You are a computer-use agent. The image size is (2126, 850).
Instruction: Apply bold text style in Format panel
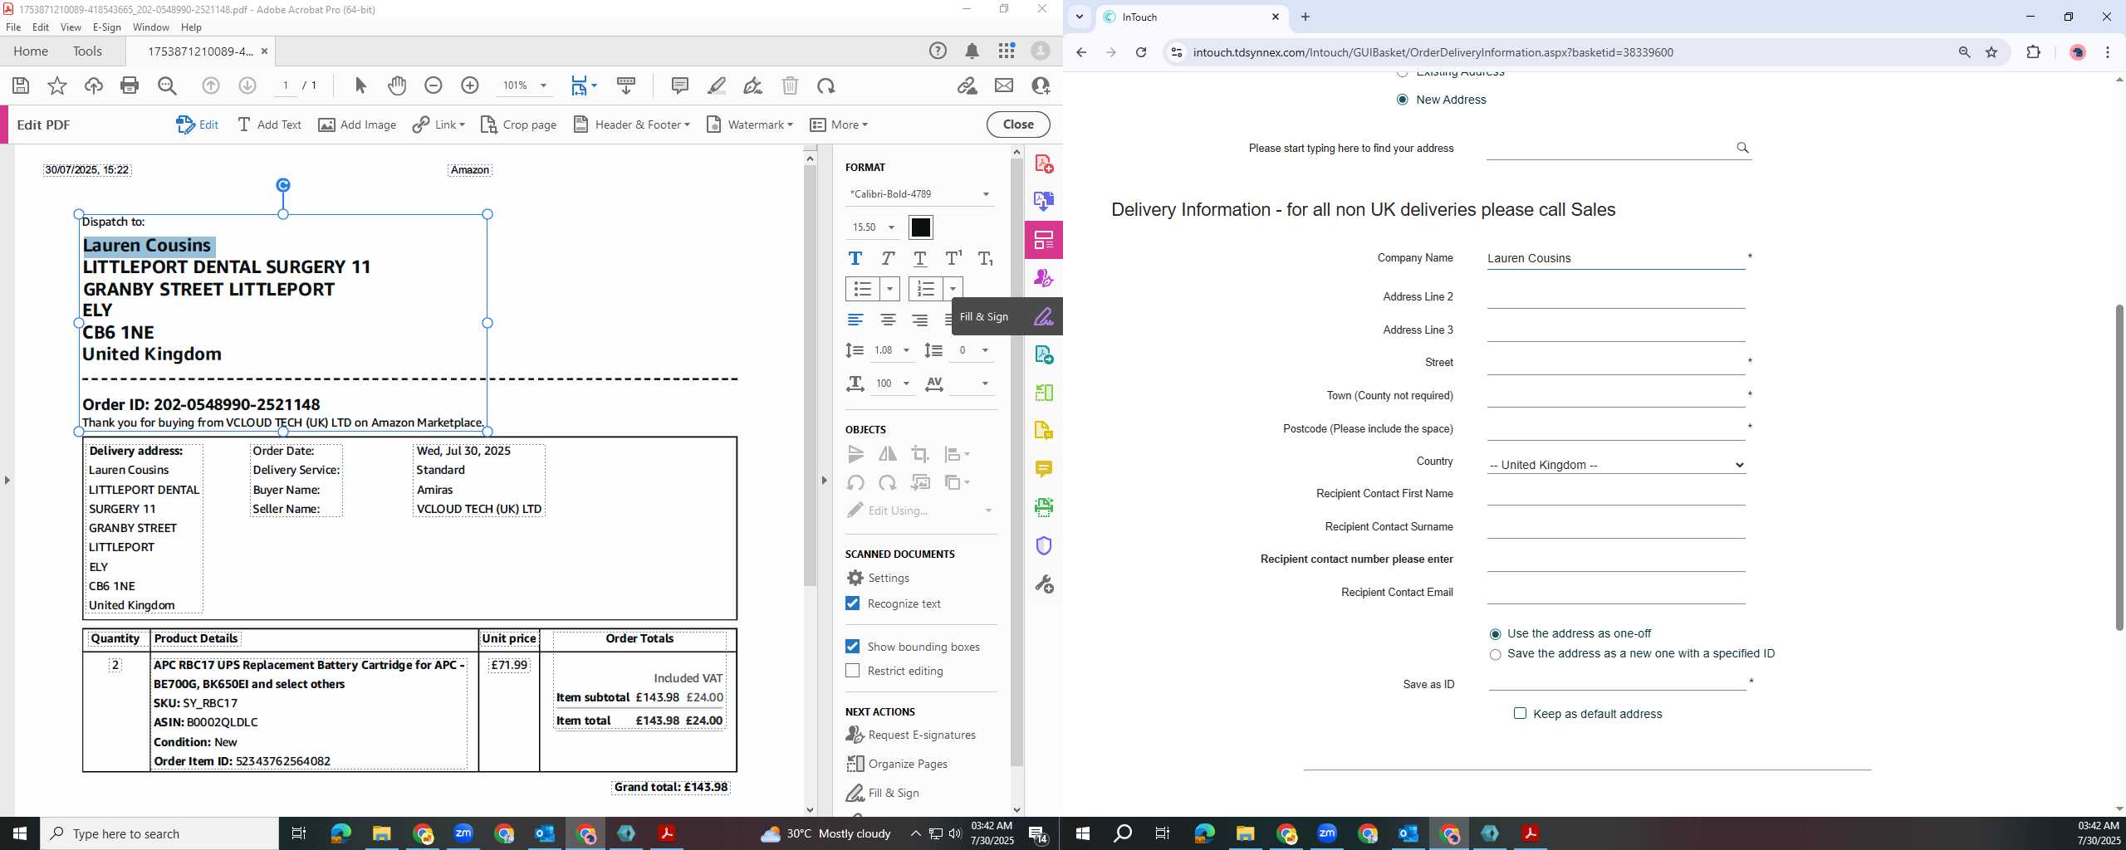[855, 258]
